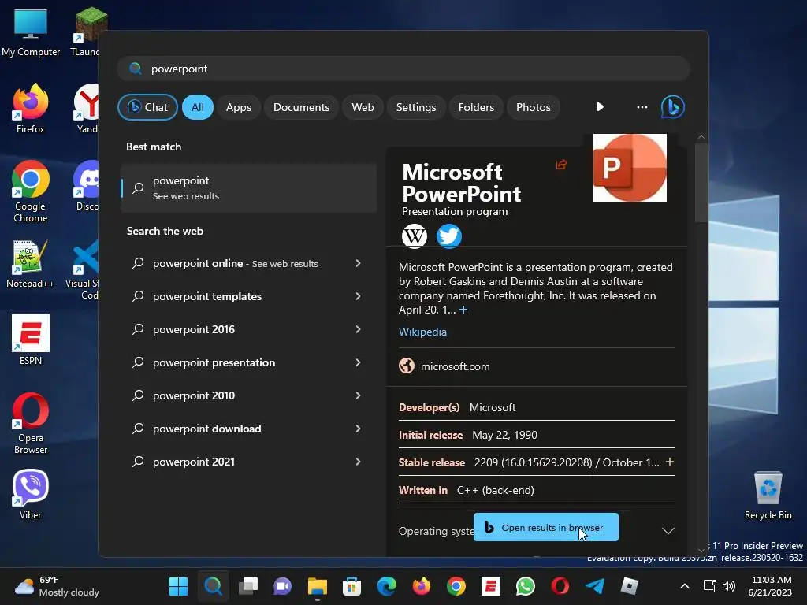807x605 pixels.
Task: Launch Telegram from the taskbar
Action: click(595, 586)
